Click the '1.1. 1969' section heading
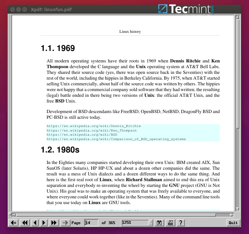249x234 pixels. click(x=58, y=48)
